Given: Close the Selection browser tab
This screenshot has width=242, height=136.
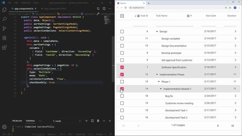Looking at the screenshot, I should pyautogui.click(x=144, y=3).
